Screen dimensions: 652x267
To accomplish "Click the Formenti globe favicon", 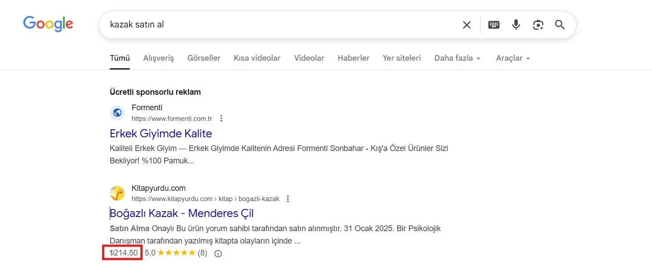I will click(x=117, y=113).
